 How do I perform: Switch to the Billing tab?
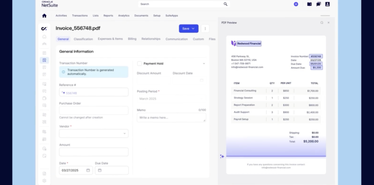(132, 39)
